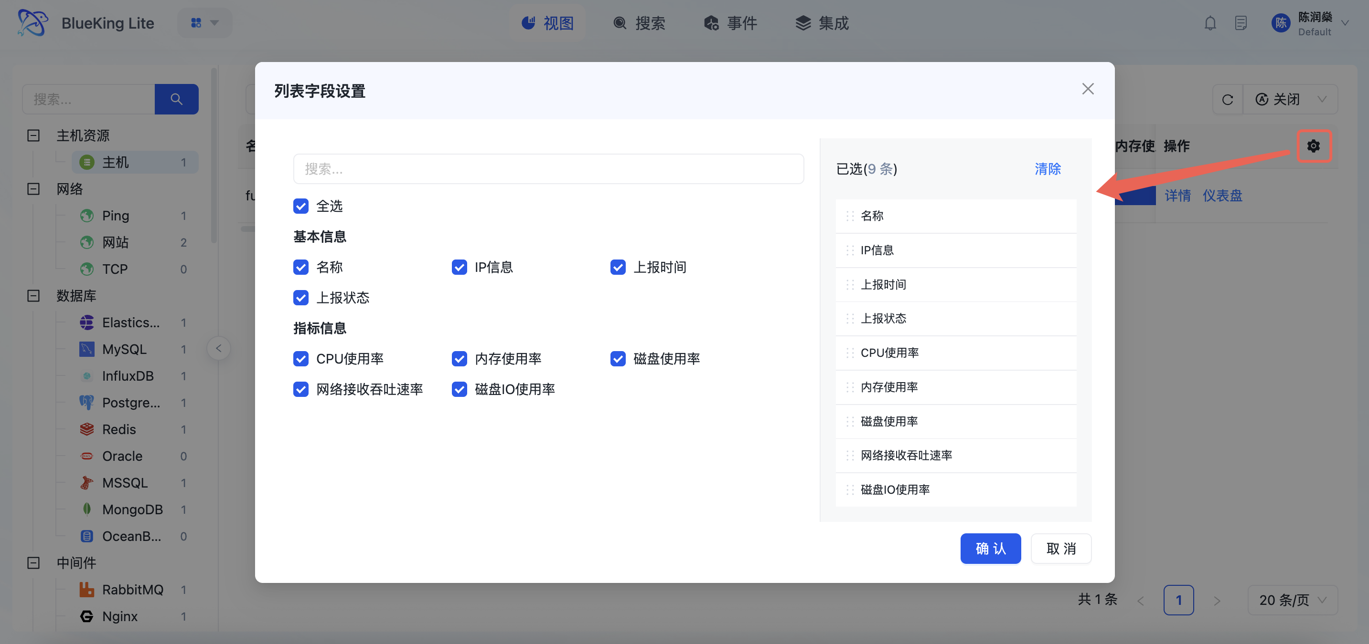Click the sidebar 搜索 input field
The image size is (1369, 644).
tap(89, 99)
